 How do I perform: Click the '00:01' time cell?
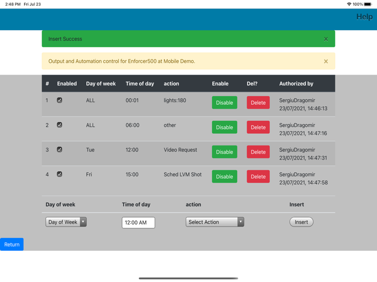(132, 100)
